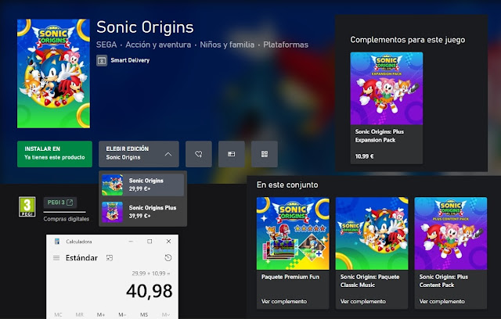Open the Calculadora hamburger navigation menu
Screen dimensions: 501x319
(x=56, y=258)
